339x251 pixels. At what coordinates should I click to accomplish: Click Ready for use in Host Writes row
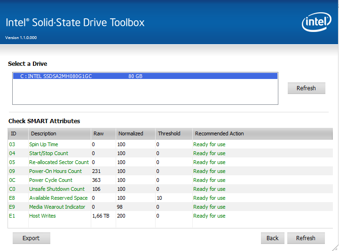[x=209, y=216]
